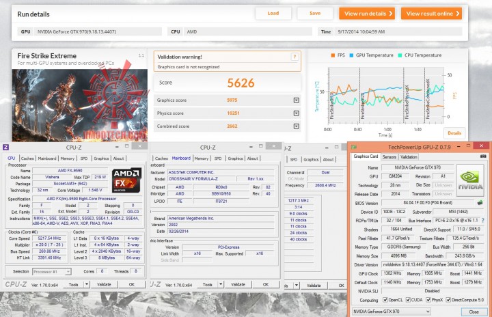Expand the Physics score details
The height and width of the screenshot is (317, 492).
click(x=296, y=113)
